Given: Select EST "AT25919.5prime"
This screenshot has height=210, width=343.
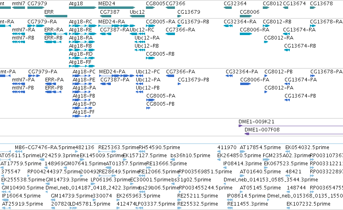Looking at the screenshot, I should click(23, 204).
